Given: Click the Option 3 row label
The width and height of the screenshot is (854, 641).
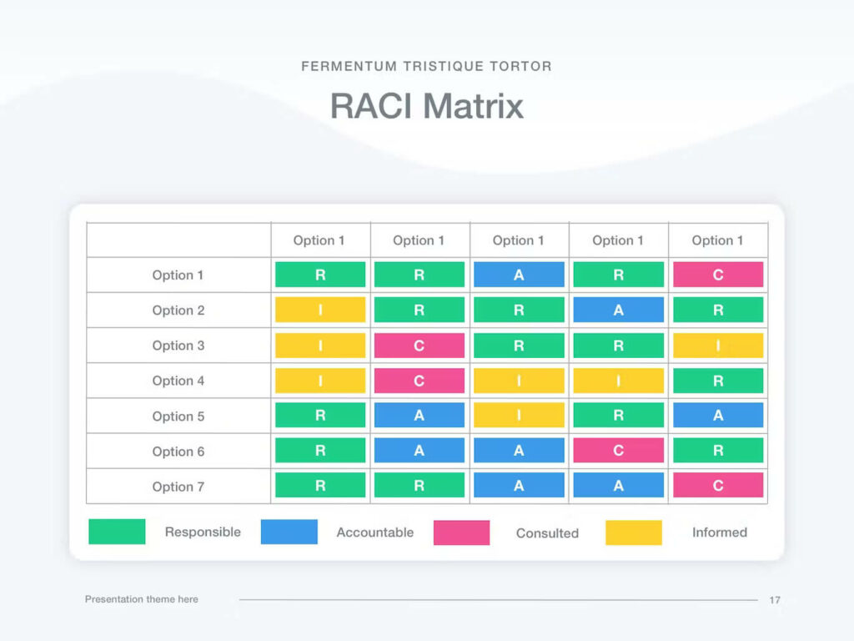Looking at the screenshot, I should click(178, 346).
